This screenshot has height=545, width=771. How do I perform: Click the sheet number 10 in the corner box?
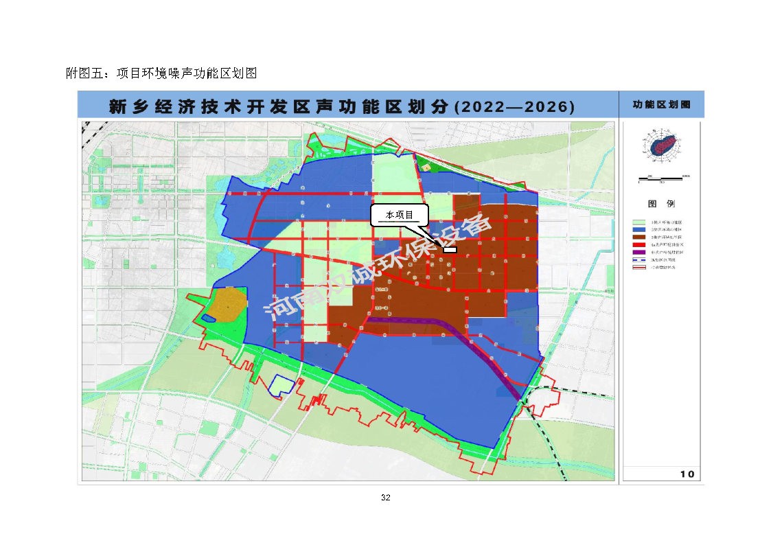(687, 474)
